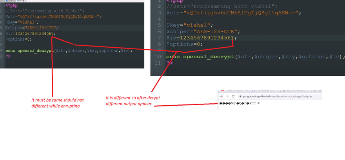
Task: Click $options=0 in the right editor
Action: (x=184, y=44)
